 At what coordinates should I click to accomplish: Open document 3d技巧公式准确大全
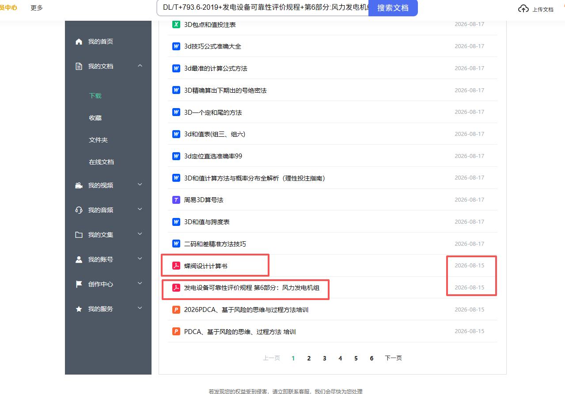[212, 46]
